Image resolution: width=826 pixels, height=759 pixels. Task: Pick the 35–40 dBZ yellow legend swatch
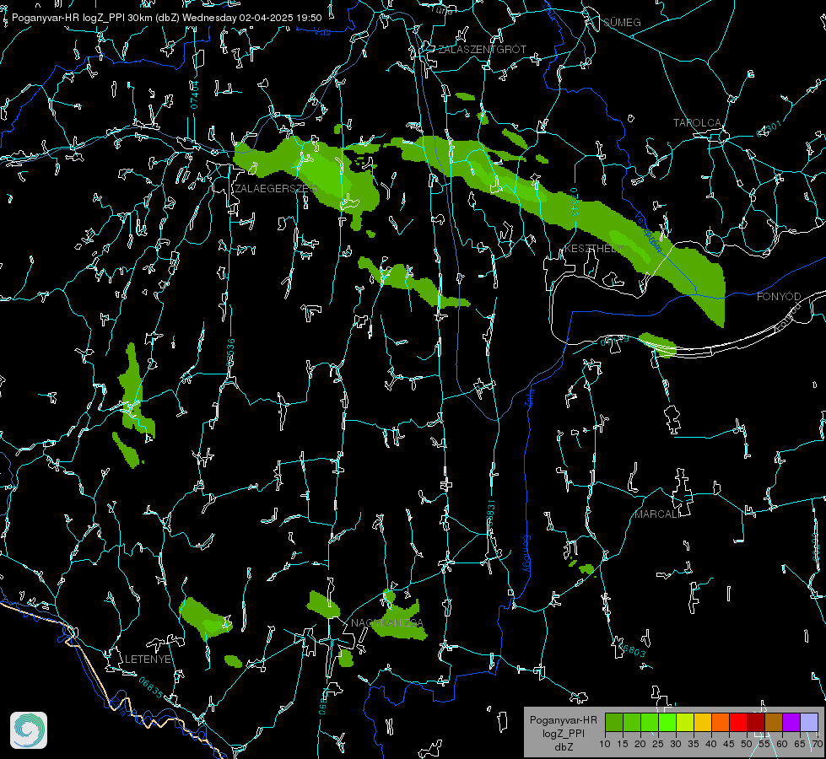tap(703, 722)
